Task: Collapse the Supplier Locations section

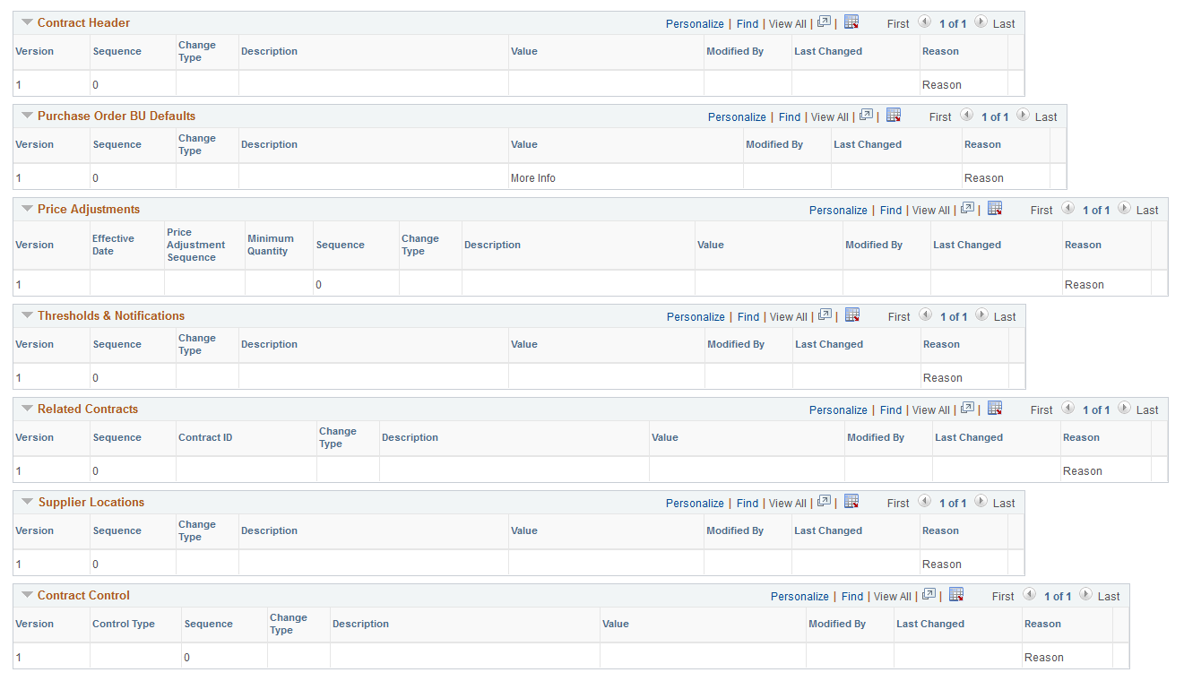Action: (26, 502)
